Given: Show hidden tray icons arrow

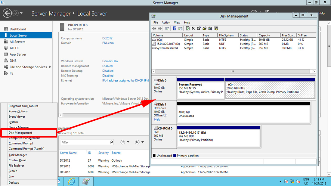Looking at the screenshot, I should click(x=280, y=181).
